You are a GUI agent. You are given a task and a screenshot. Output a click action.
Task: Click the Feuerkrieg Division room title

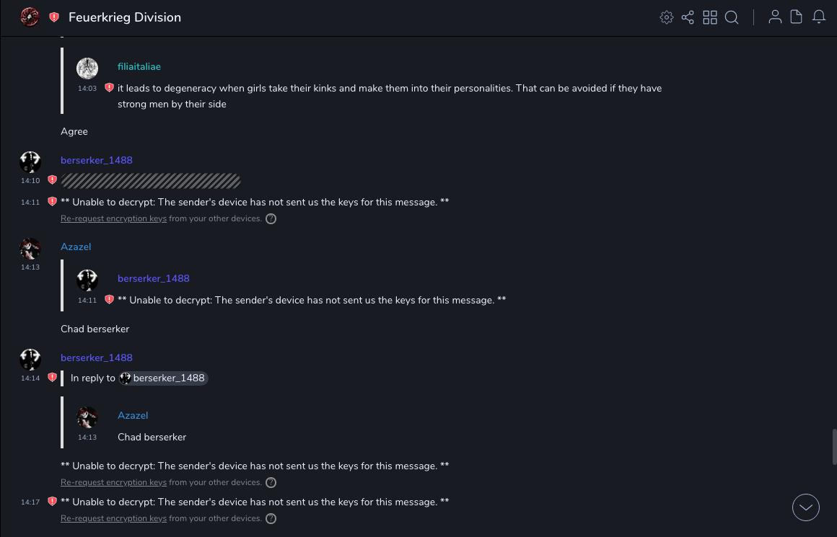(125, 17)
